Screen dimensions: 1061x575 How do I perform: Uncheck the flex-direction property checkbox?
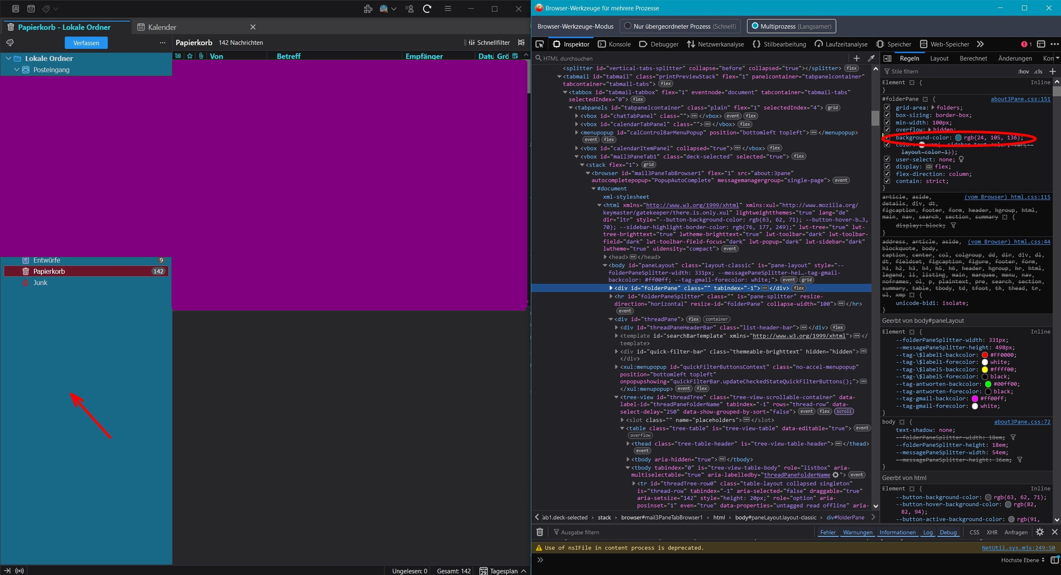pyautogui.click(x=887, y=174)
